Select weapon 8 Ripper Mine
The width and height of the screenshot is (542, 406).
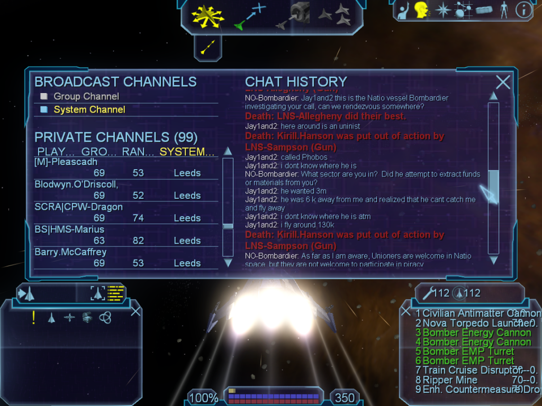tap(477, 380)
